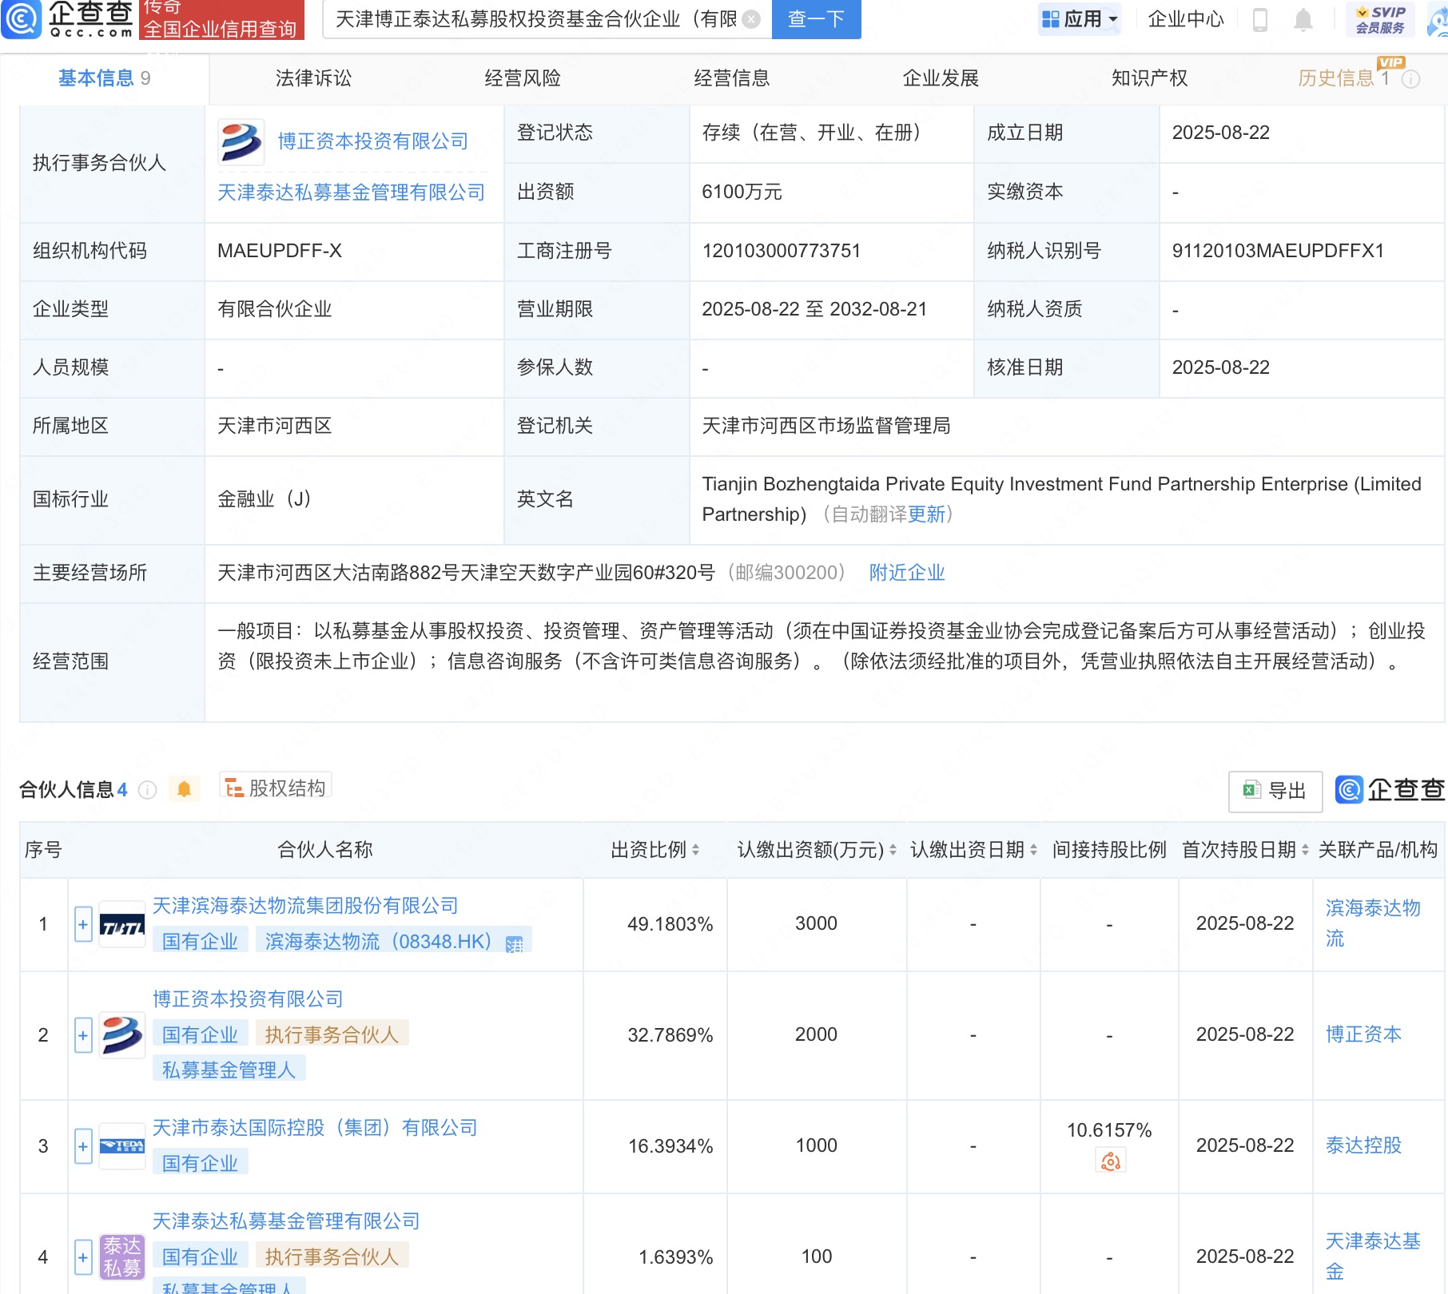Click the orange bell monitor icon
The image size is (1448, 1294).
184,789
